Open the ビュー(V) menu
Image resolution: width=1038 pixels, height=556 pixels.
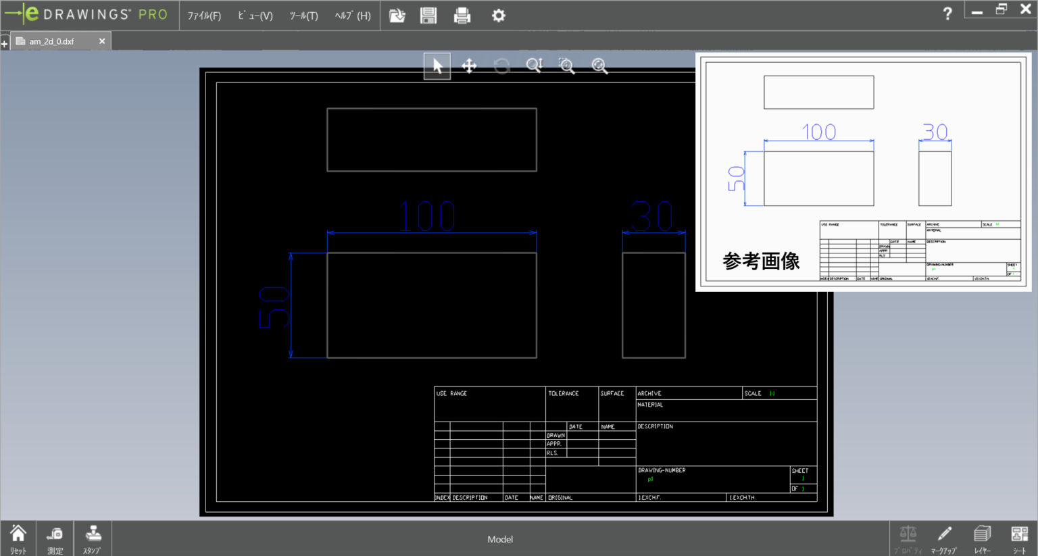(255, 16)
